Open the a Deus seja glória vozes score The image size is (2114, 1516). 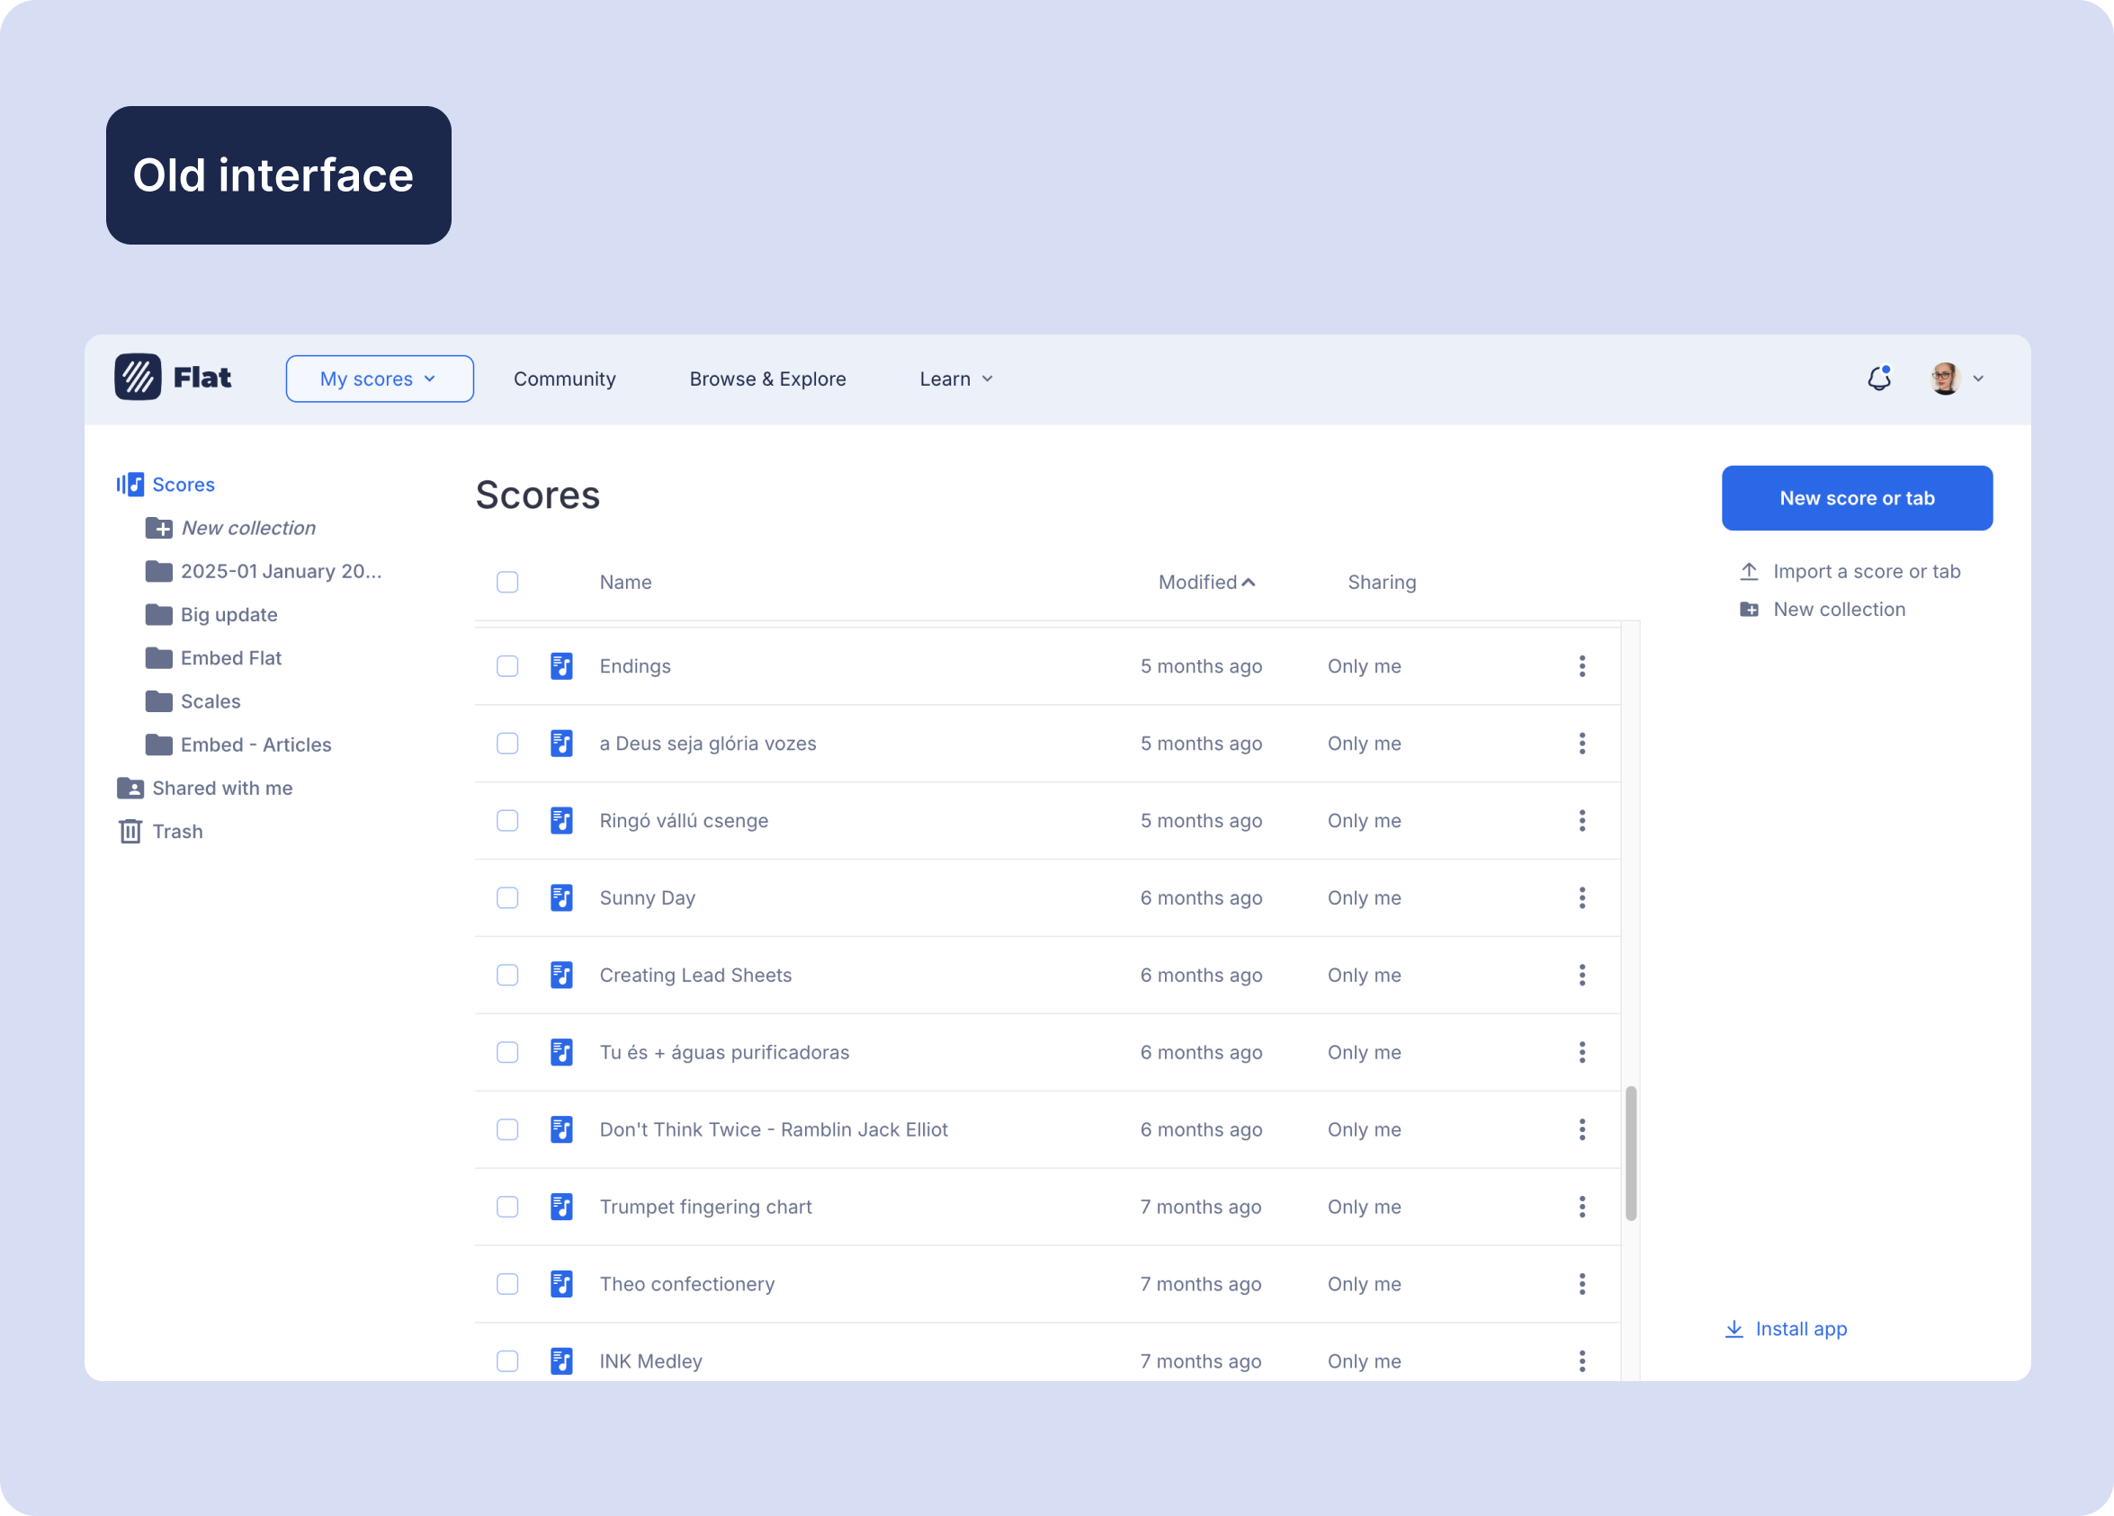tap(707, 744)
